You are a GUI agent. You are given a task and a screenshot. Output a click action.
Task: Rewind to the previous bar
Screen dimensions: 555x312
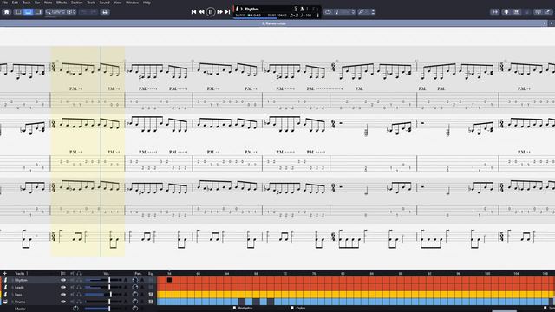pos(201,12)
